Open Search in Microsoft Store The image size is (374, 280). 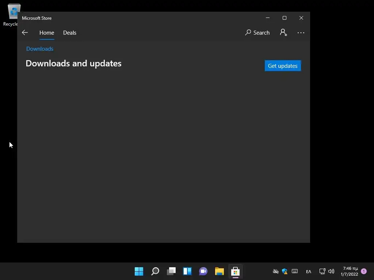click(x=257, y=32)
